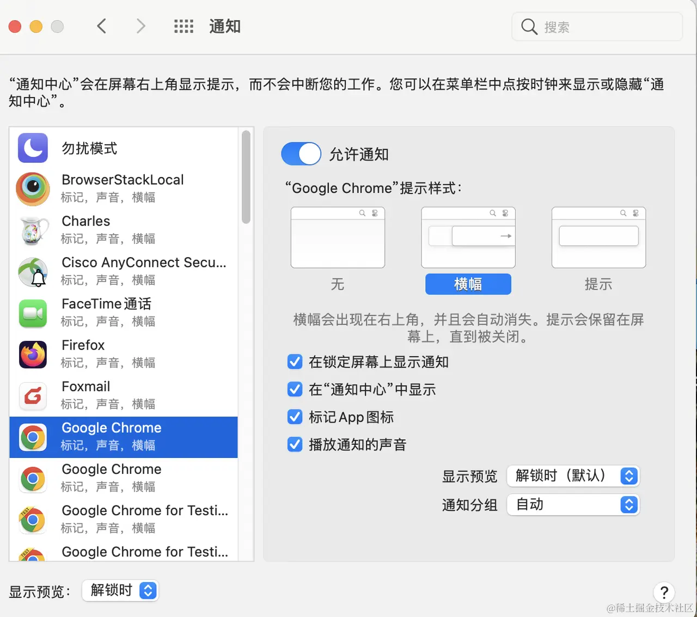The height and width of the screenshot is (617, 697).
Task: Open the bottom 显示预览 解锁时 dropdown
Action: pyautogui.click(x=120, y=590)
